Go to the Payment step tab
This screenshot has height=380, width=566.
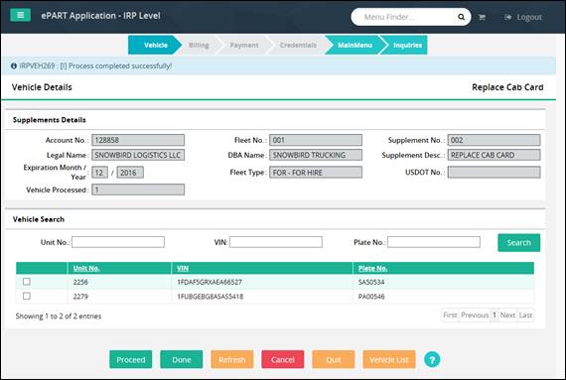pos(244,45)
